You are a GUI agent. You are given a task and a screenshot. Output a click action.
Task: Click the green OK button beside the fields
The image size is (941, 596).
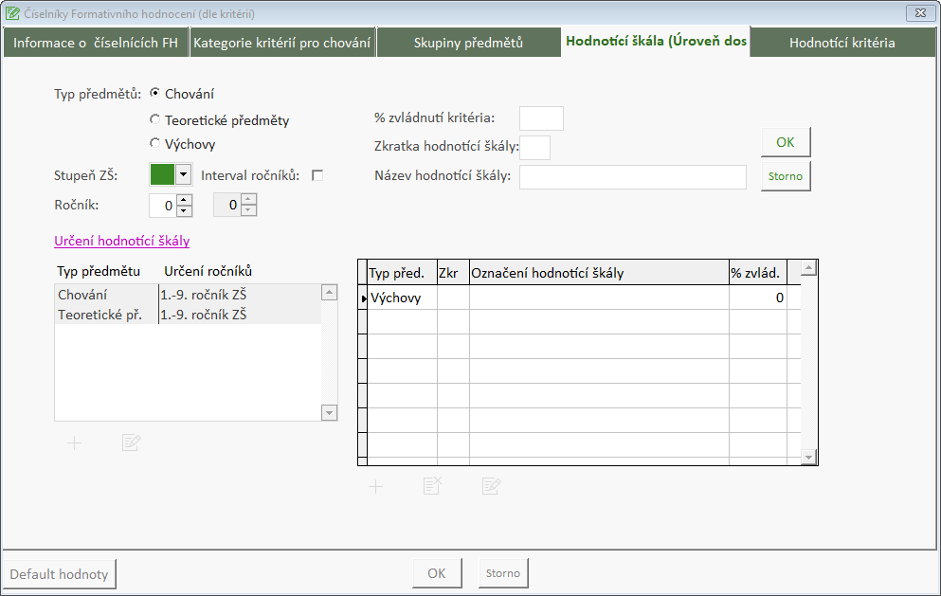(x=786, y=142)
